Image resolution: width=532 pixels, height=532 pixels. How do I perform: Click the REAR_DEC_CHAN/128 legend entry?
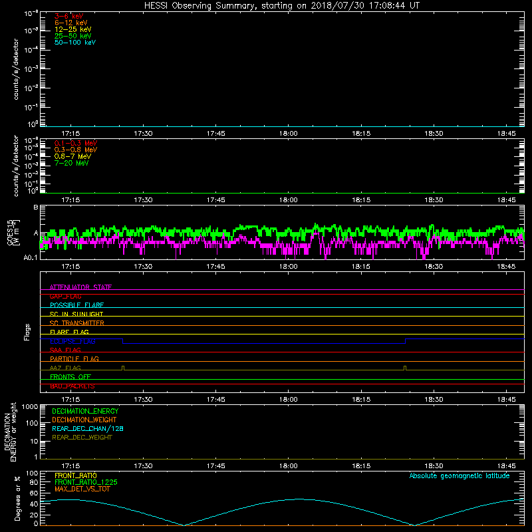click(88, 428)
